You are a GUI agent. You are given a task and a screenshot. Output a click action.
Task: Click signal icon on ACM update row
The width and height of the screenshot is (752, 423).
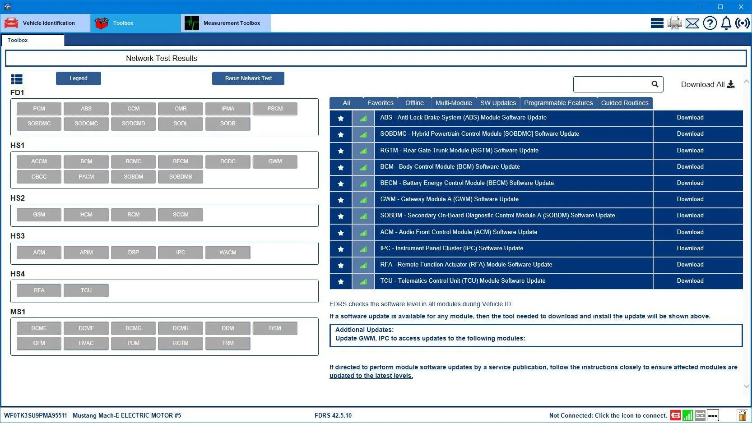[x=363, y=233]
